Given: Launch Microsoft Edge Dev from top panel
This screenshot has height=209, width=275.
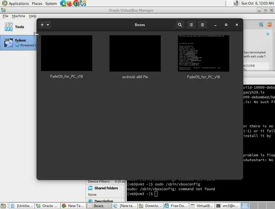Looking at the screenshot, I should coord(63,3).
